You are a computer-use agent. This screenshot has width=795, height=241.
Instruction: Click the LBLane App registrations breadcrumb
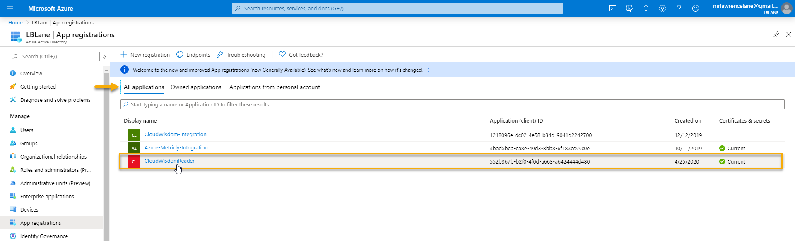click(63, 22)
